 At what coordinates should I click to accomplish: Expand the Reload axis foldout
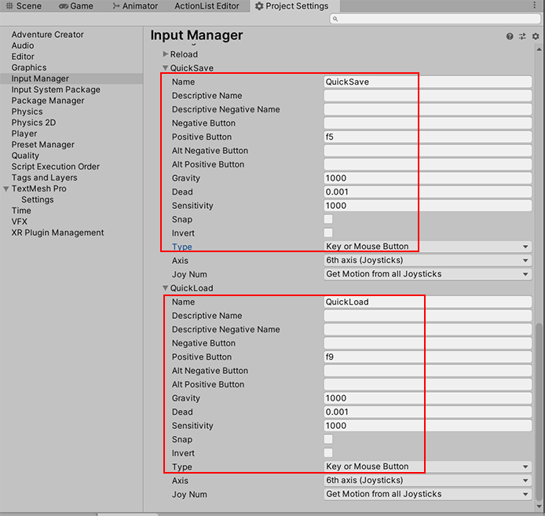[x=166, y=54]
